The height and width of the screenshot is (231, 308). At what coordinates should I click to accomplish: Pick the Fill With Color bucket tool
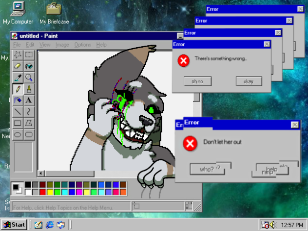[29, 66]
